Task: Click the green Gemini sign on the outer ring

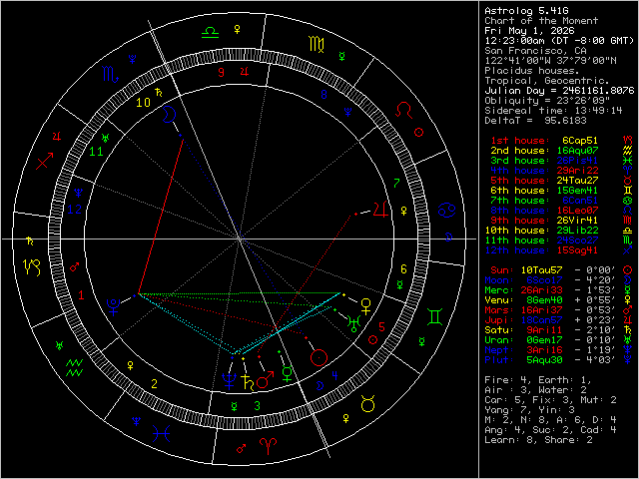Action: tap(435, 317)
